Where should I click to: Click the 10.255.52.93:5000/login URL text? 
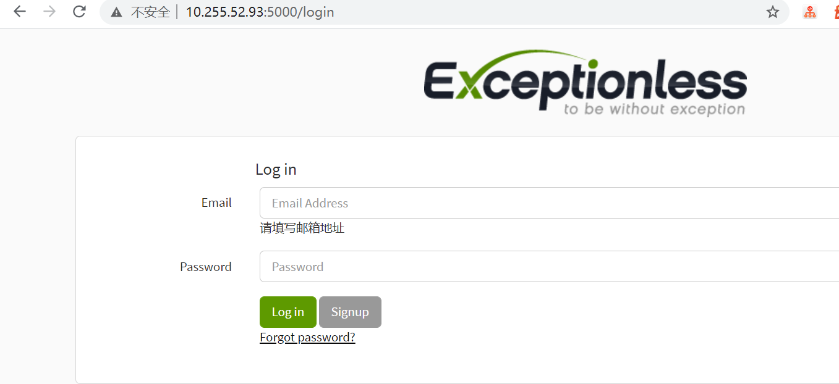coord(260,12)
